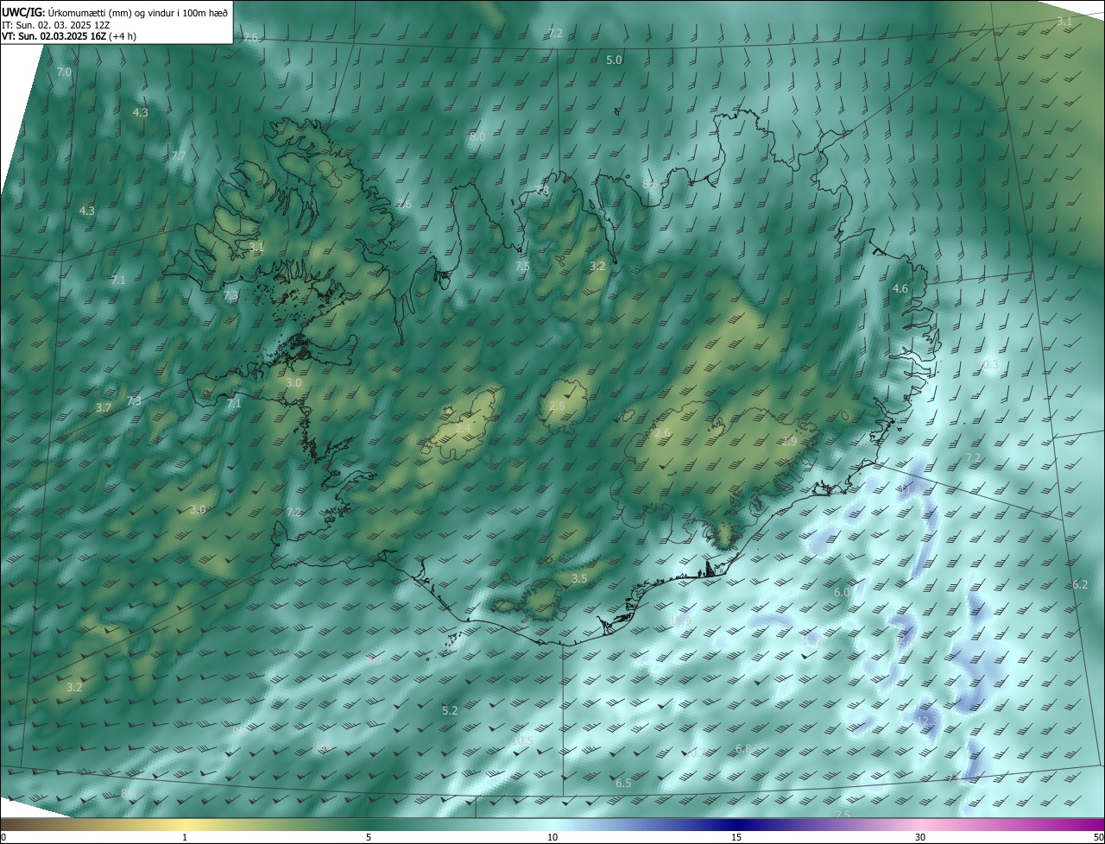Click the colorbar tick label 30

click(920, 838)
